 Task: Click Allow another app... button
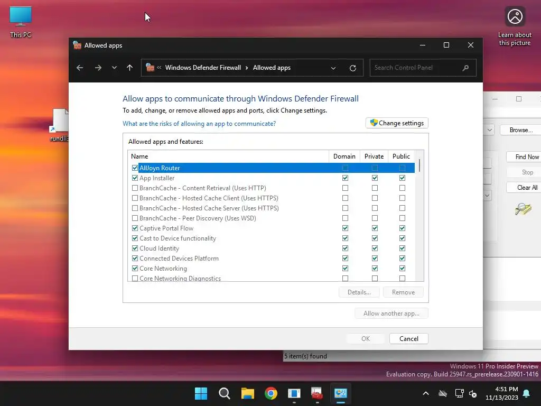(391, 313)
